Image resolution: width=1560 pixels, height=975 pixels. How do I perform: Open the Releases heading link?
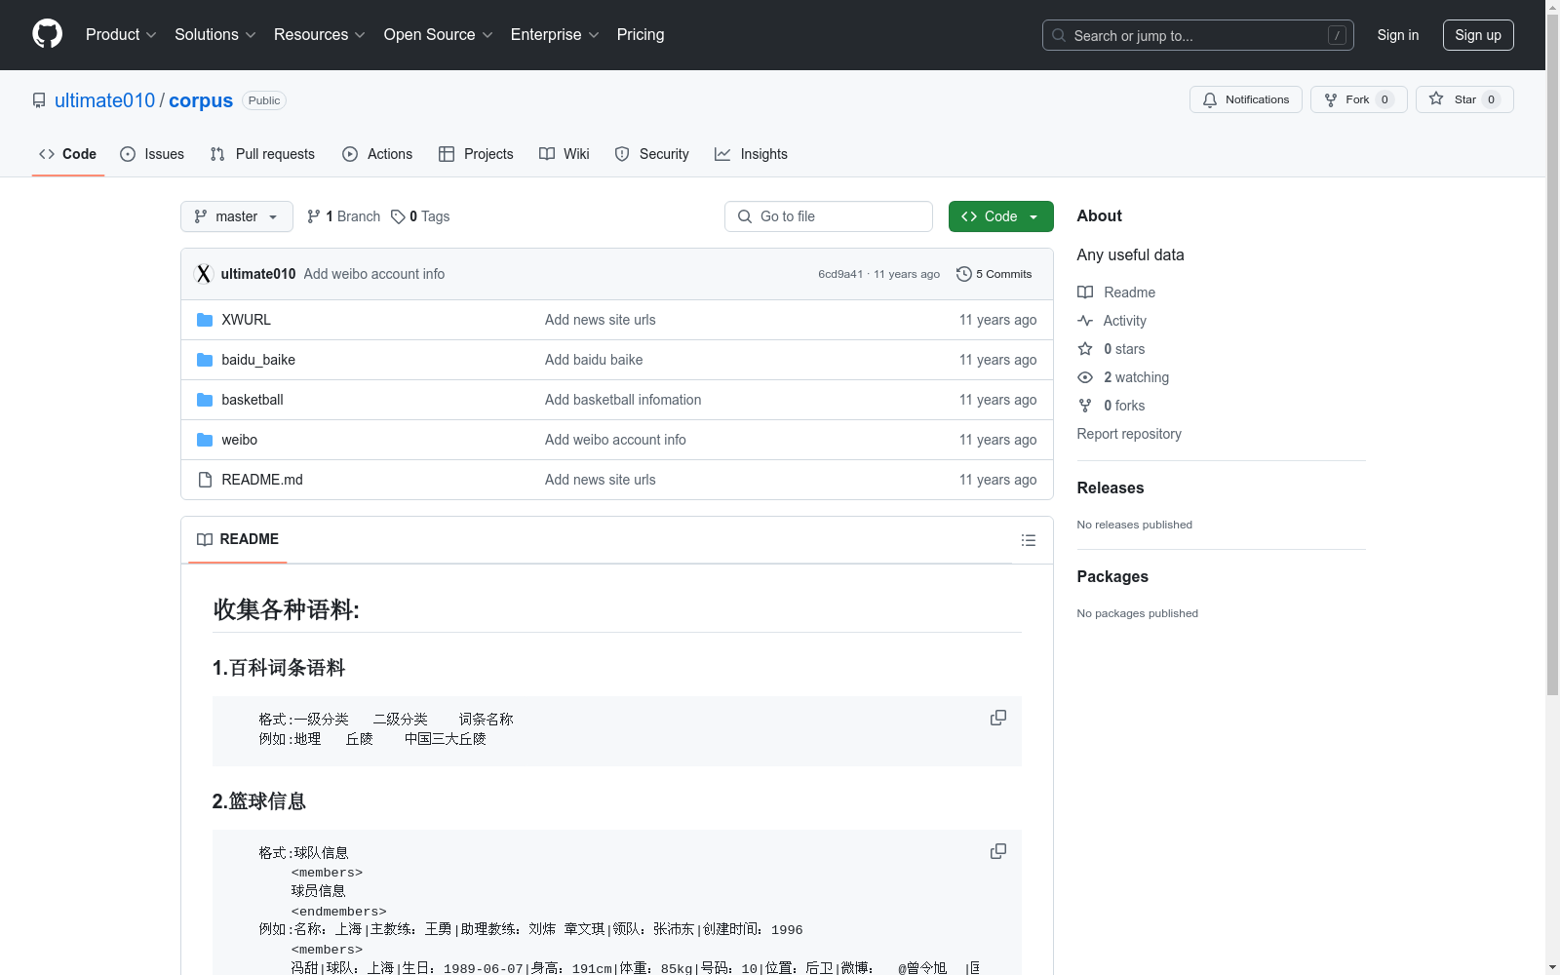pyautogui.click(x=1111, y=487)
